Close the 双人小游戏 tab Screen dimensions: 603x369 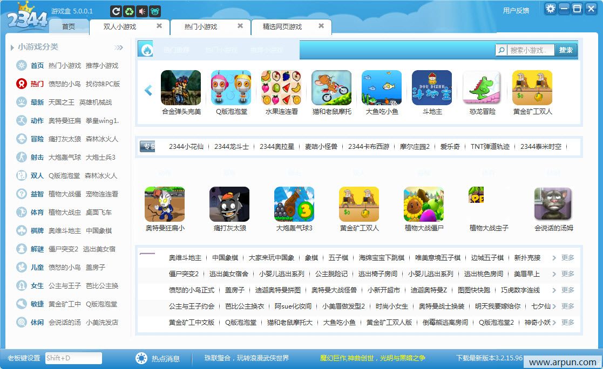159,26
